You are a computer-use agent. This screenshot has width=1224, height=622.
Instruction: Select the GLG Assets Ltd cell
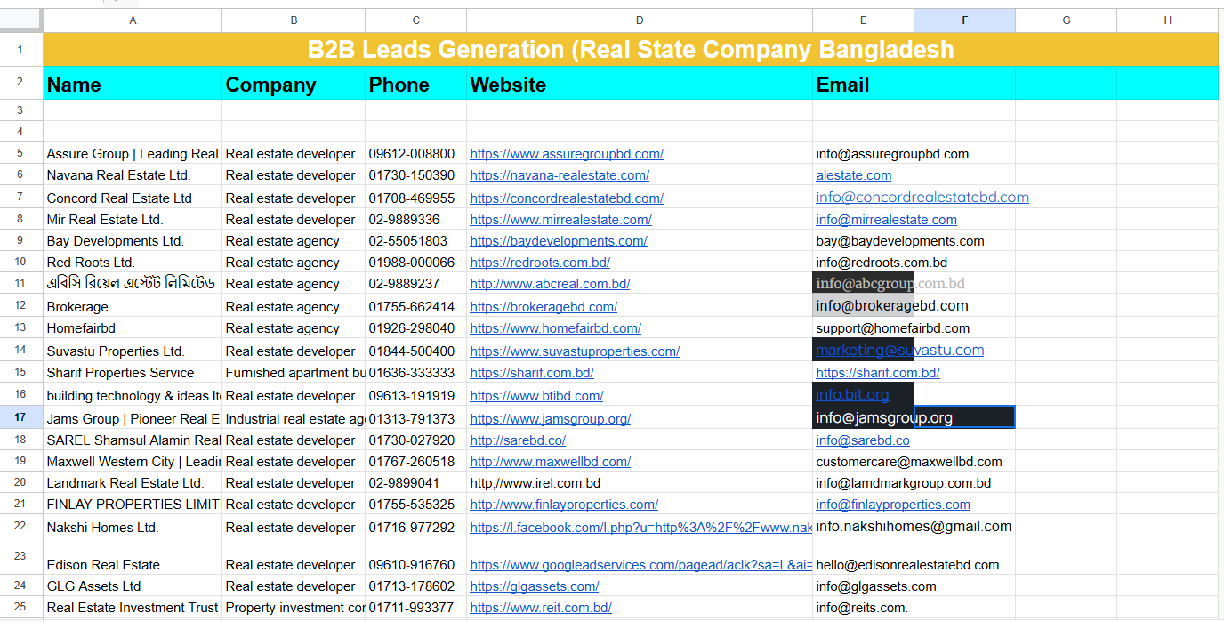coord(133,586)
